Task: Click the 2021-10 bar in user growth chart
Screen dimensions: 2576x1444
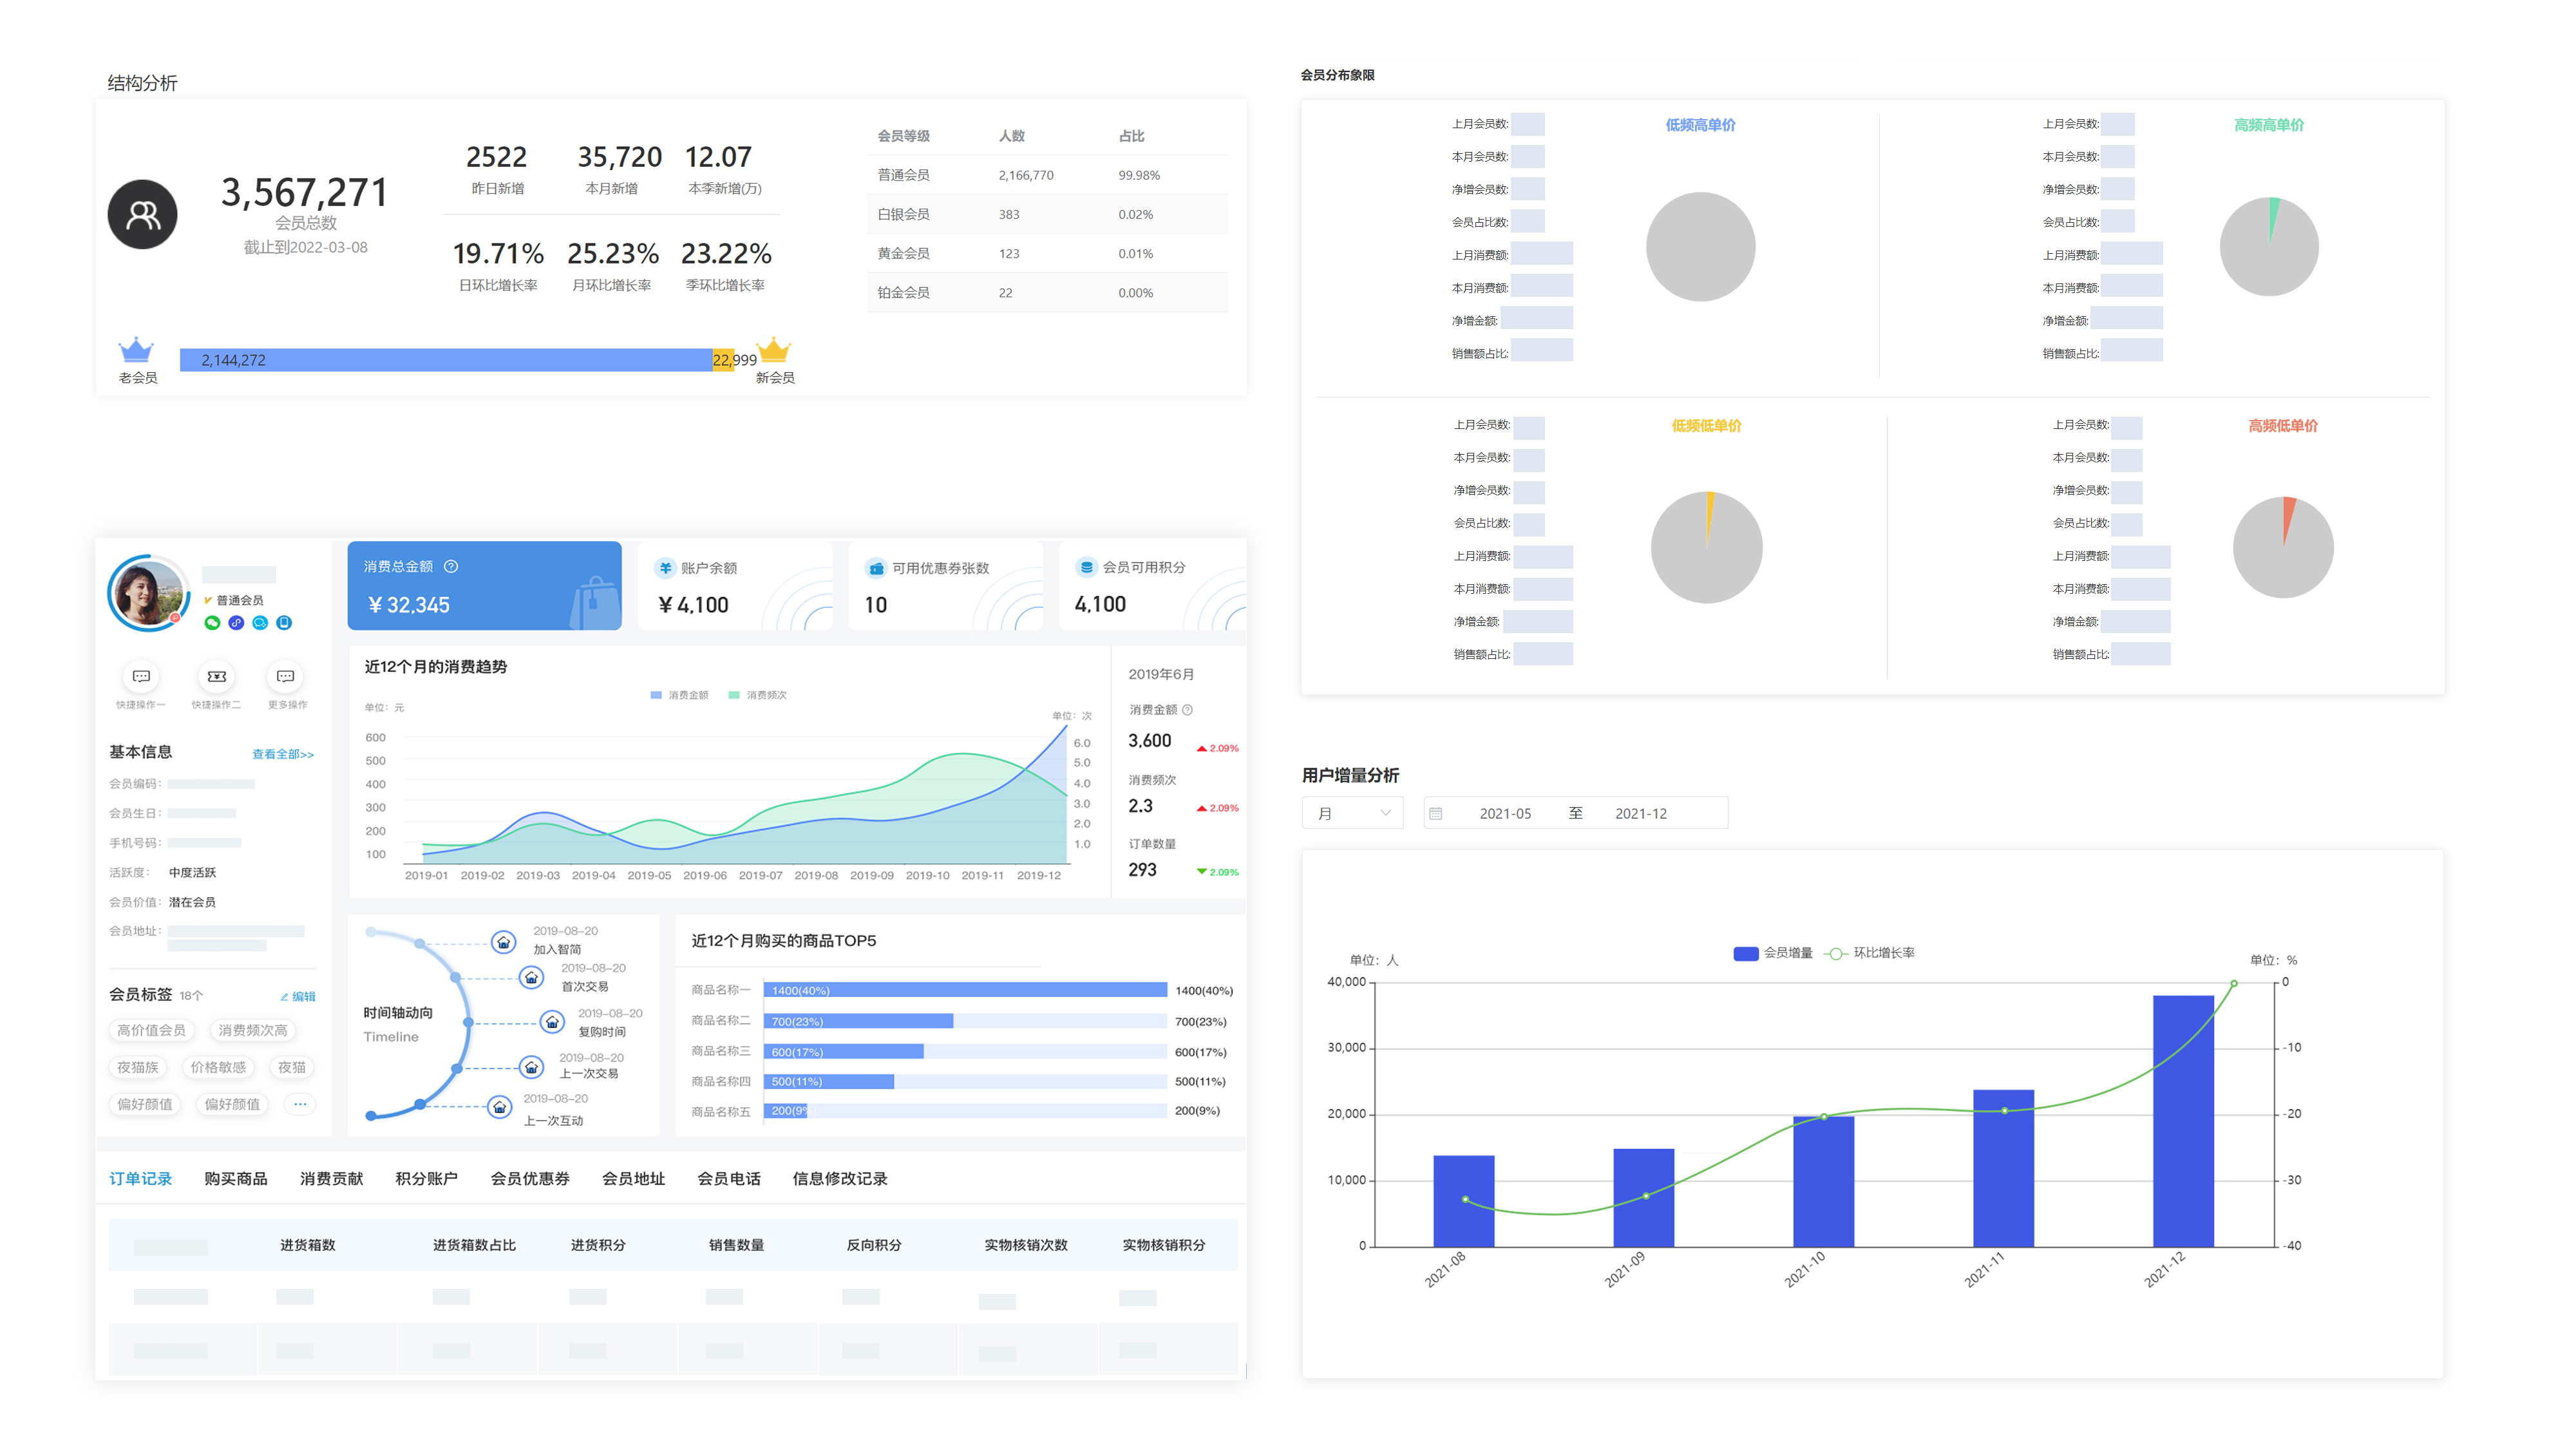Action: (x=1824, y=1182)
